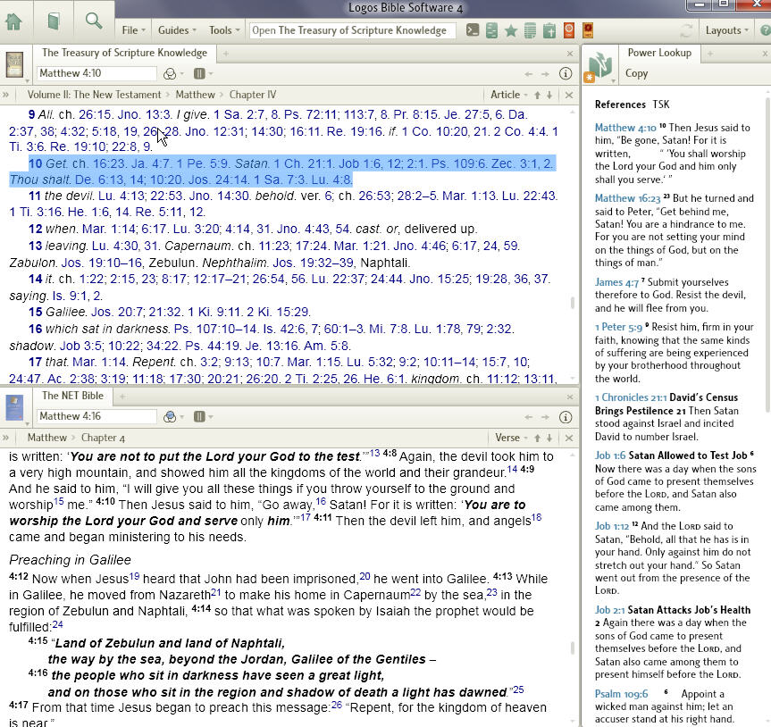Click the command box reading Open The Treasury

coord(352,30)
